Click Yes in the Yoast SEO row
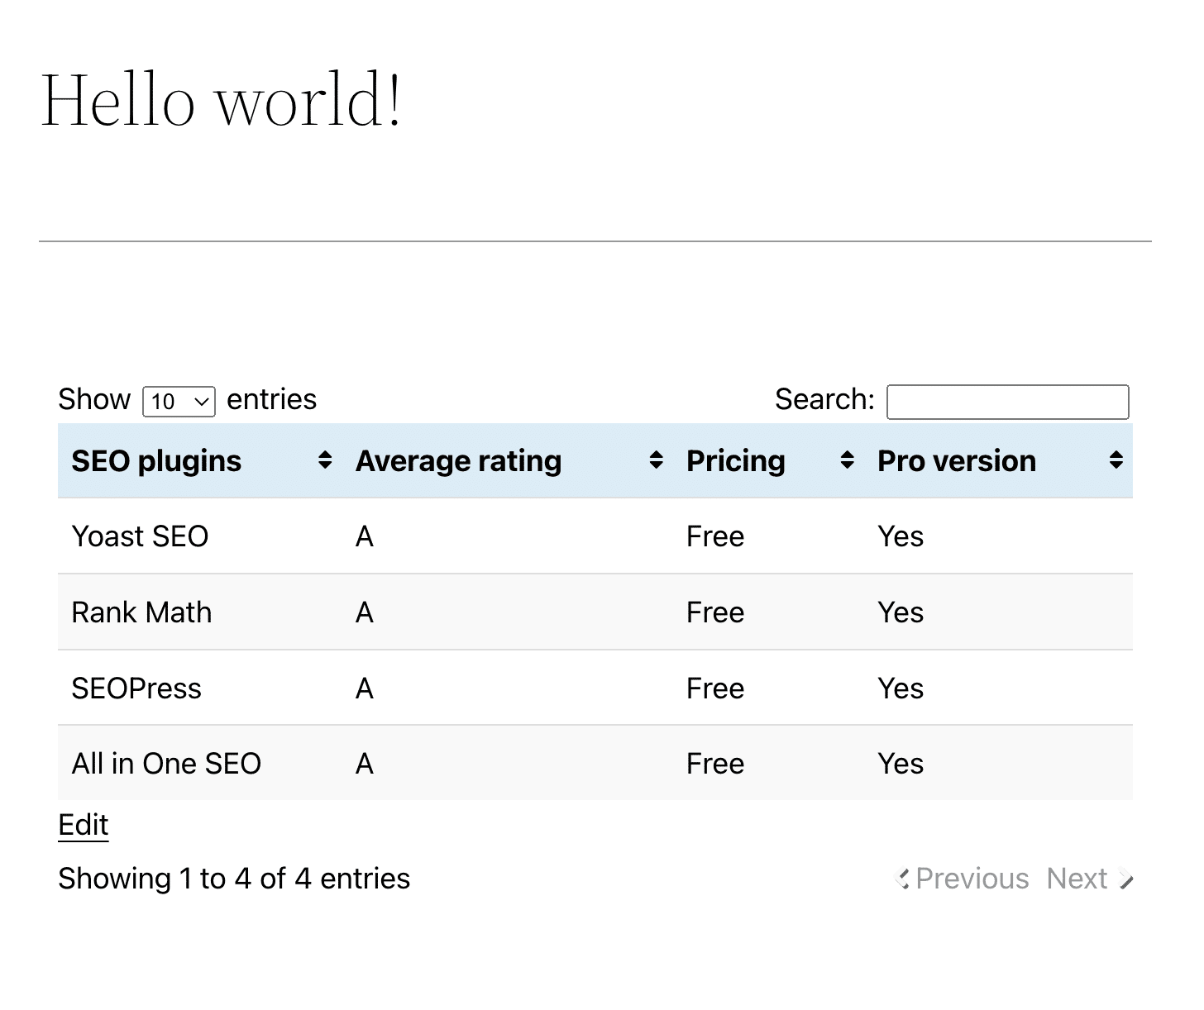The image size is (1204, 1010). (x=901, y=537)
